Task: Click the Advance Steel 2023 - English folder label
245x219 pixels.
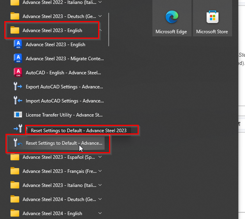Action: click(52, 31)
